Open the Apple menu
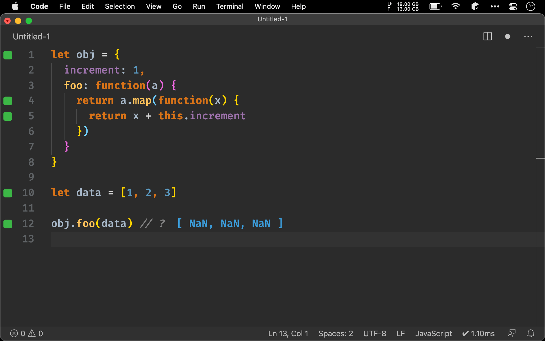545x341 pixels. pos(15,6)
